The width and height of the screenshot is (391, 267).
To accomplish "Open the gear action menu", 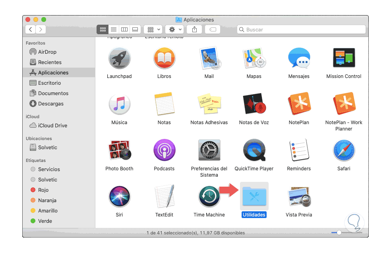I will pos(174,29).
